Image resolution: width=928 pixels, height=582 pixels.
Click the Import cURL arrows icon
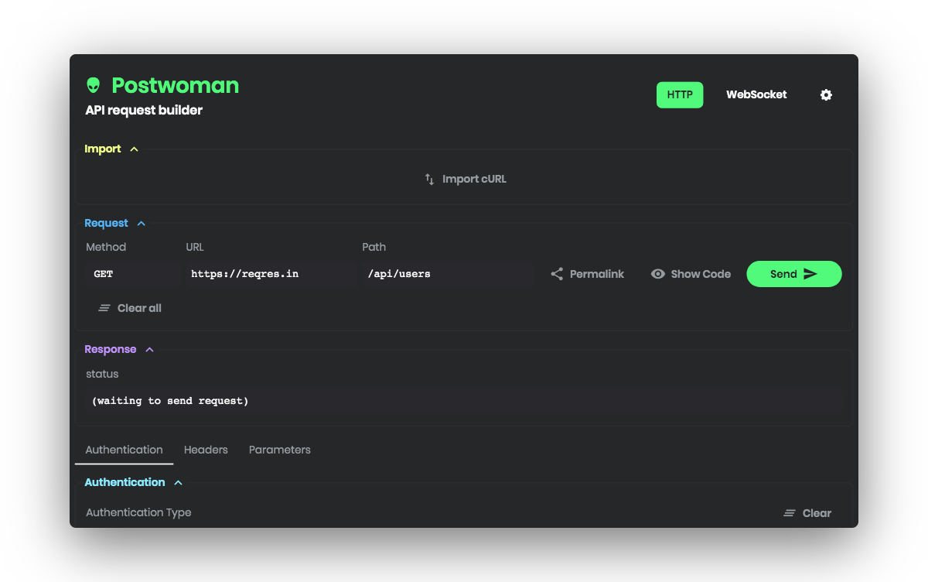pos(429,179)
